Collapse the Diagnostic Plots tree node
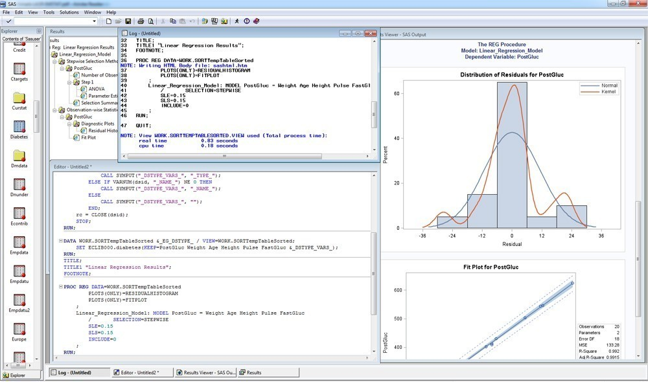The height and width of the screenshot is (382, 648). click(69, 124)
